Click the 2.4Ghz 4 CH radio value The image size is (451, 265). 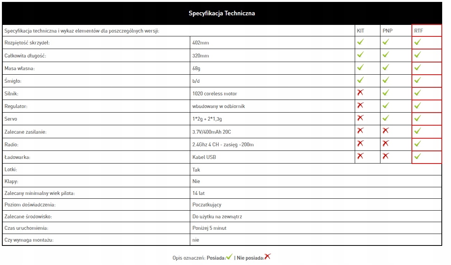tap(223, 144)
